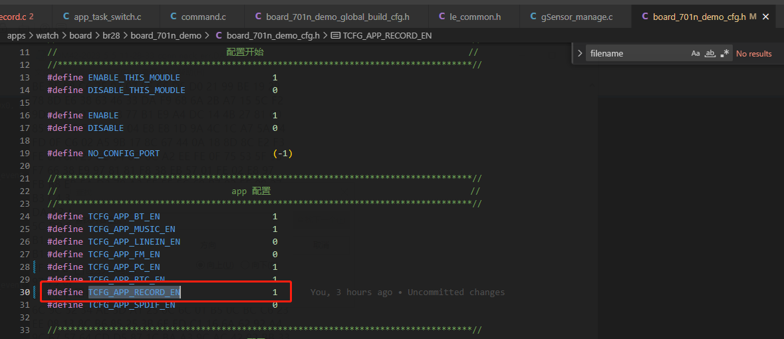Click the 'No results' message
Image resolution: width=784 pixels, height=339 pixels.
click(753, 53)
